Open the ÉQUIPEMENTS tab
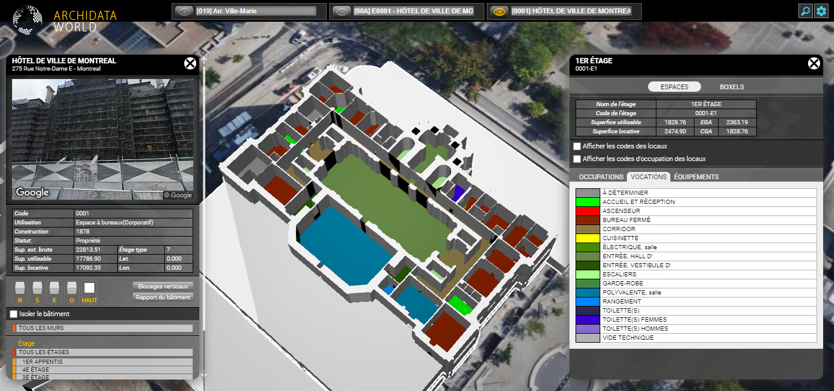This screenshot has height=391, width=834. pyautogui.click(x=696, y=177)
